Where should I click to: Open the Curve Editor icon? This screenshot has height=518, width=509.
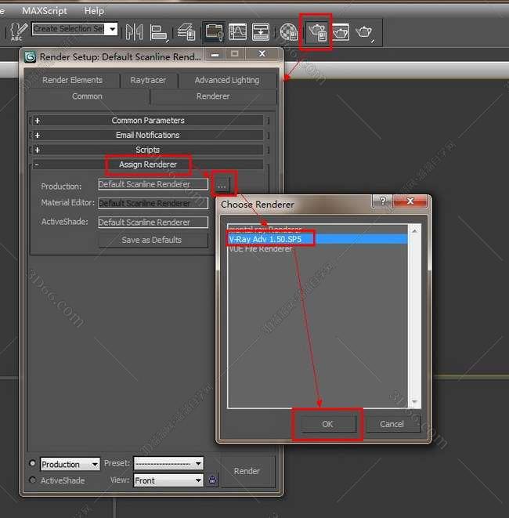click(x=238, y=32)
